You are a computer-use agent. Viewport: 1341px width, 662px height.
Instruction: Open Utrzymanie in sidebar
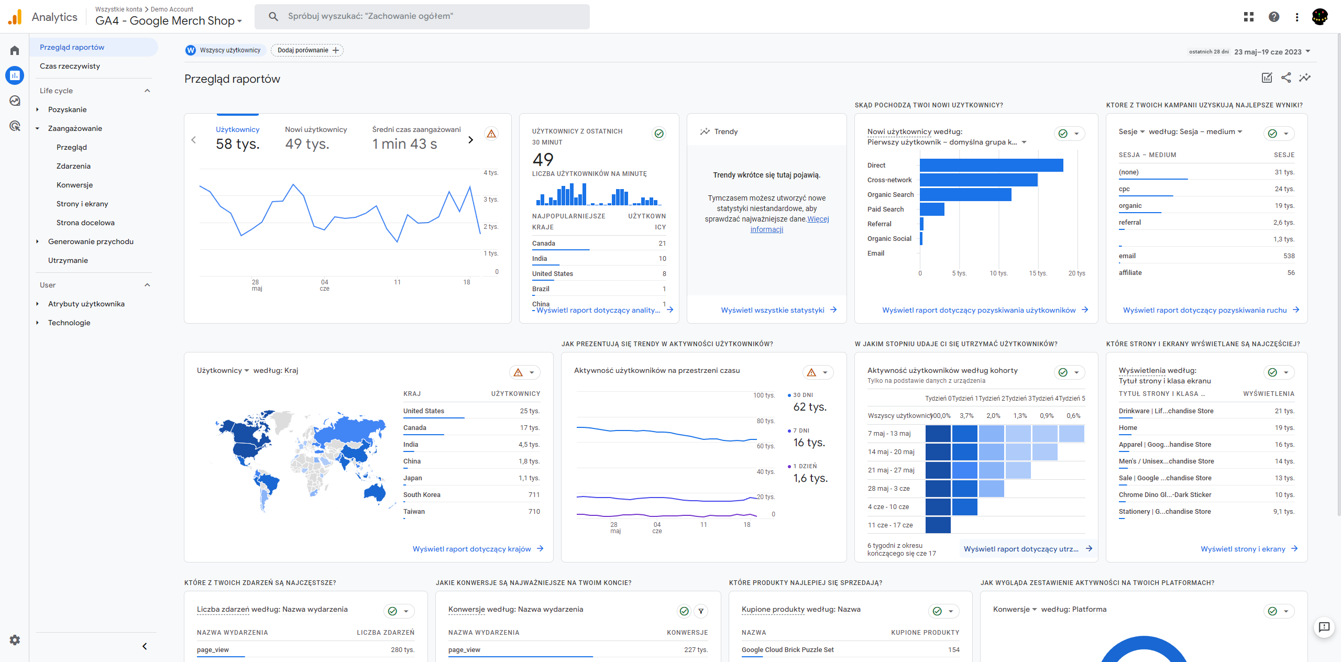pos(68,260)
